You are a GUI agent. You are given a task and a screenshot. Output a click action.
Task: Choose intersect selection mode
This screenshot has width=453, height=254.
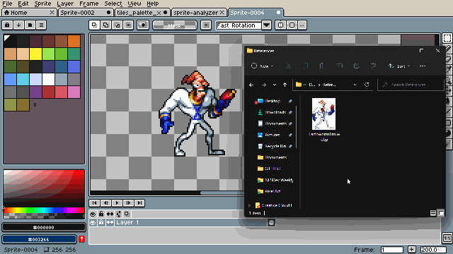point(128,25)
